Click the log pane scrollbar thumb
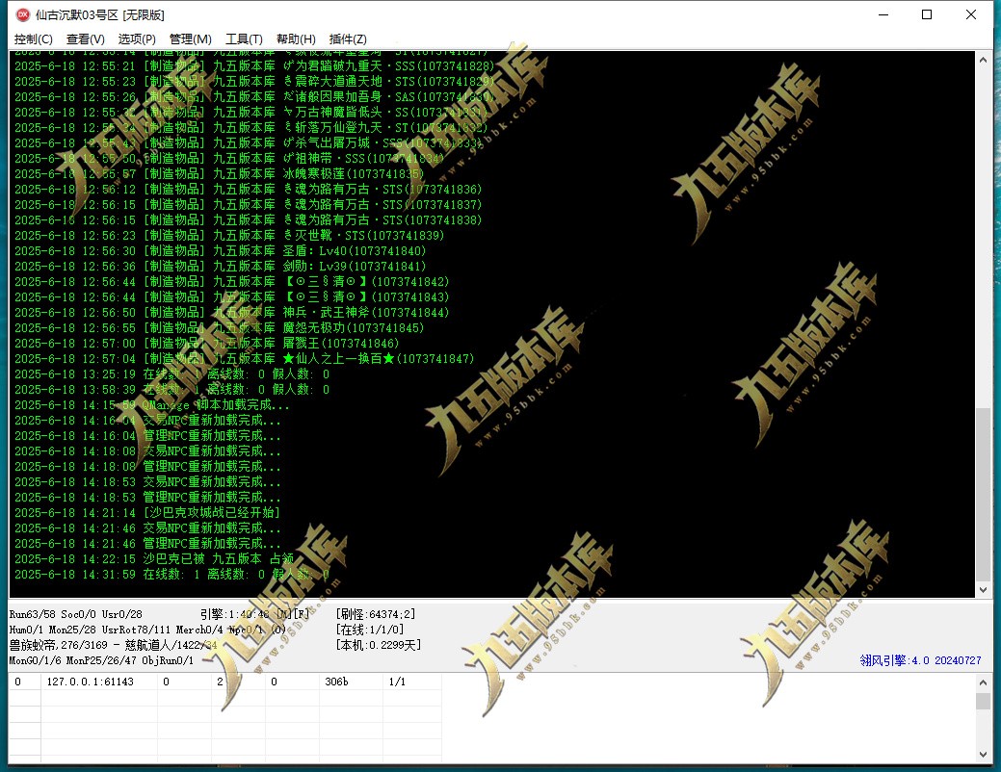 [983, 494]
